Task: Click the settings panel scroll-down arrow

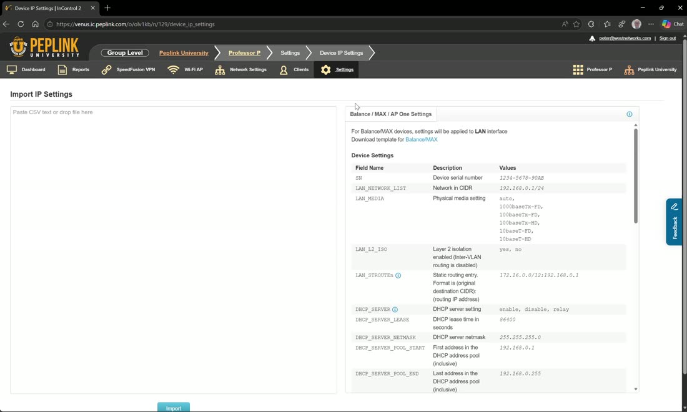Action: point(635,390)
